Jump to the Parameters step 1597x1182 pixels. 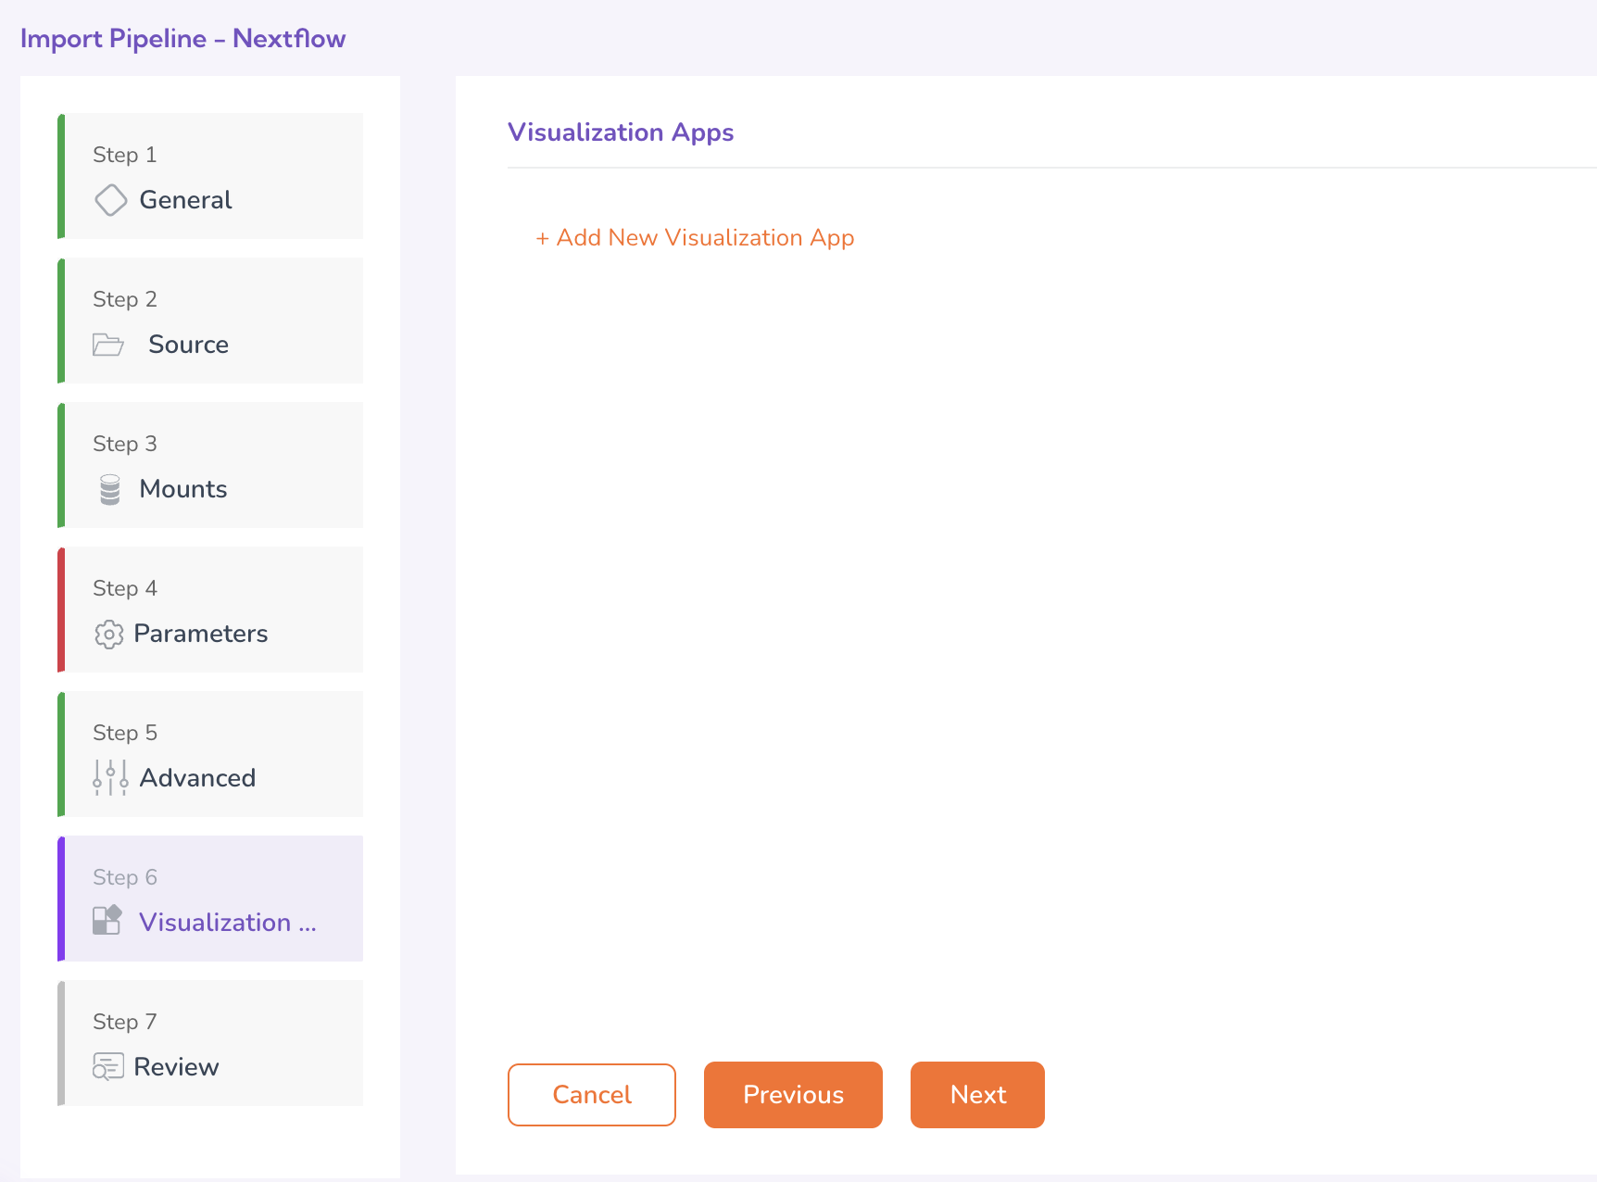pos(200,634)
